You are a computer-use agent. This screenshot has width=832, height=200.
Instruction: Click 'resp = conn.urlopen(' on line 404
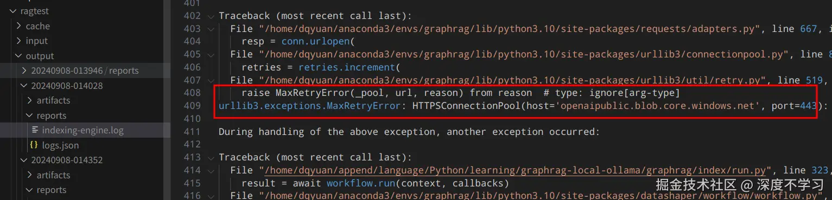pyautogui.click(x=297, y=42)
